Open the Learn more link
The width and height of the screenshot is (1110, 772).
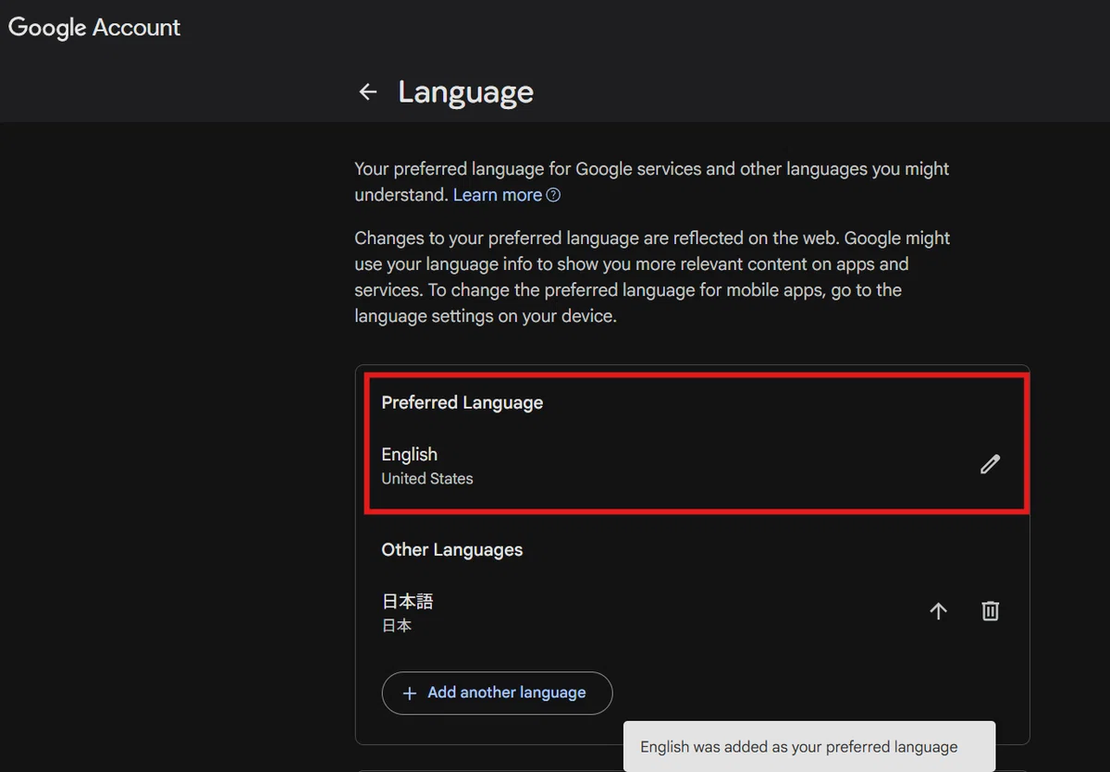498,195
